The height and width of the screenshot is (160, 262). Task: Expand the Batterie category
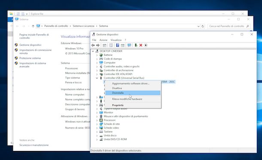coord(97,55)
